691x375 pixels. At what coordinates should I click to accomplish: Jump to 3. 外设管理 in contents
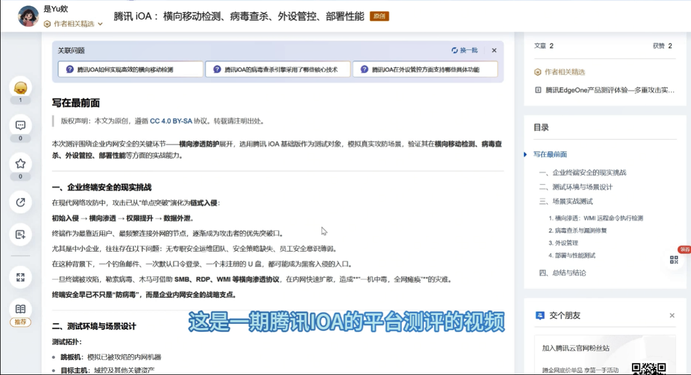click(x=563, y=243)
